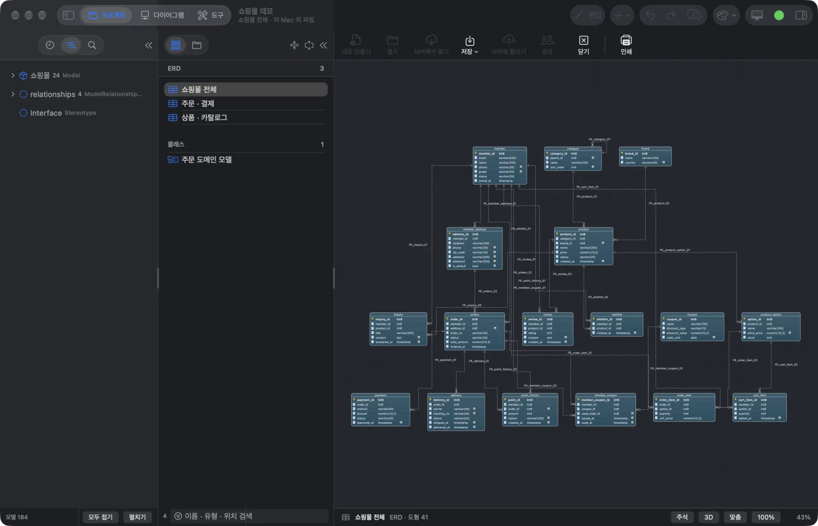The width and height of the screenshot is (818, 526).
Task: Click the ERD section header
Action: pos(246,68)
